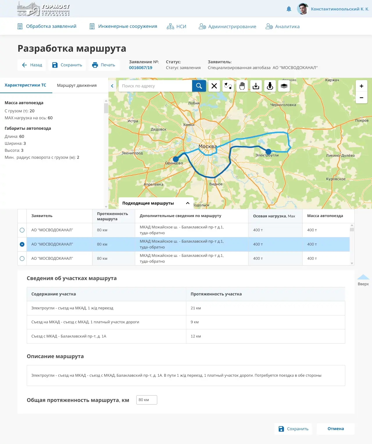Zoom out on the map
This screenshot has height=444, width=372.
pyautogui.click(x=362, y=98)
